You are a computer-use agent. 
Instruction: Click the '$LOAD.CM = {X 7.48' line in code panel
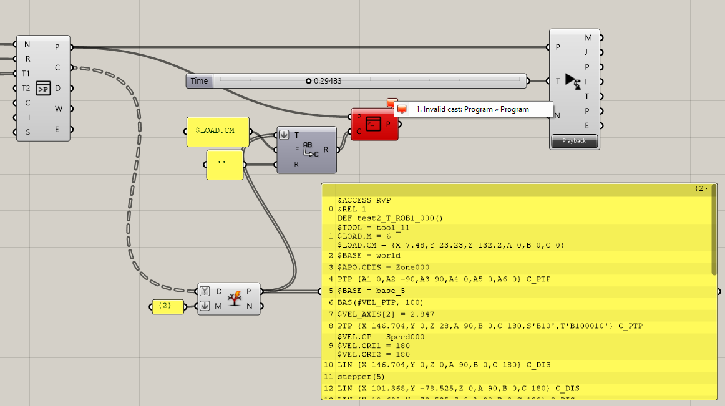tap(451, 245)
